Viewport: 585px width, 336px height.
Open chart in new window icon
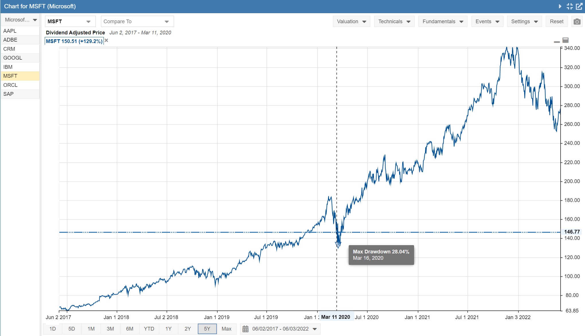(579, 6)
